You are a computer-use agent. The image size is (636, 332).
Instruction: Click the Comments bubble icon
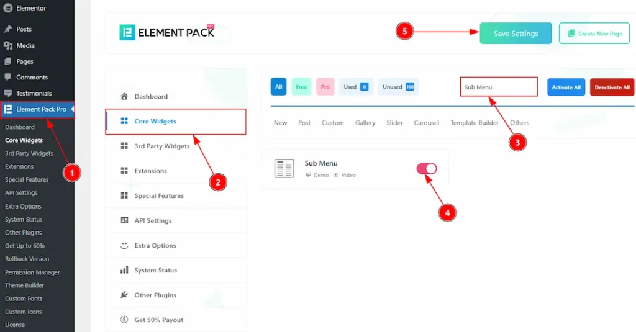pos(7,77)
